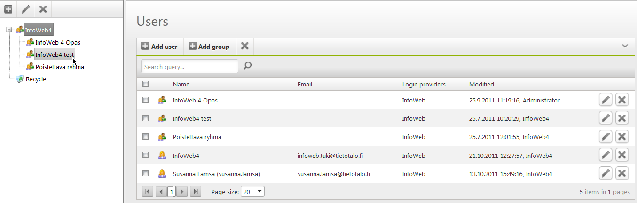Toggle the select-all checkbox in table header
This screenshot has height=203, width=637.
[146, 84]
